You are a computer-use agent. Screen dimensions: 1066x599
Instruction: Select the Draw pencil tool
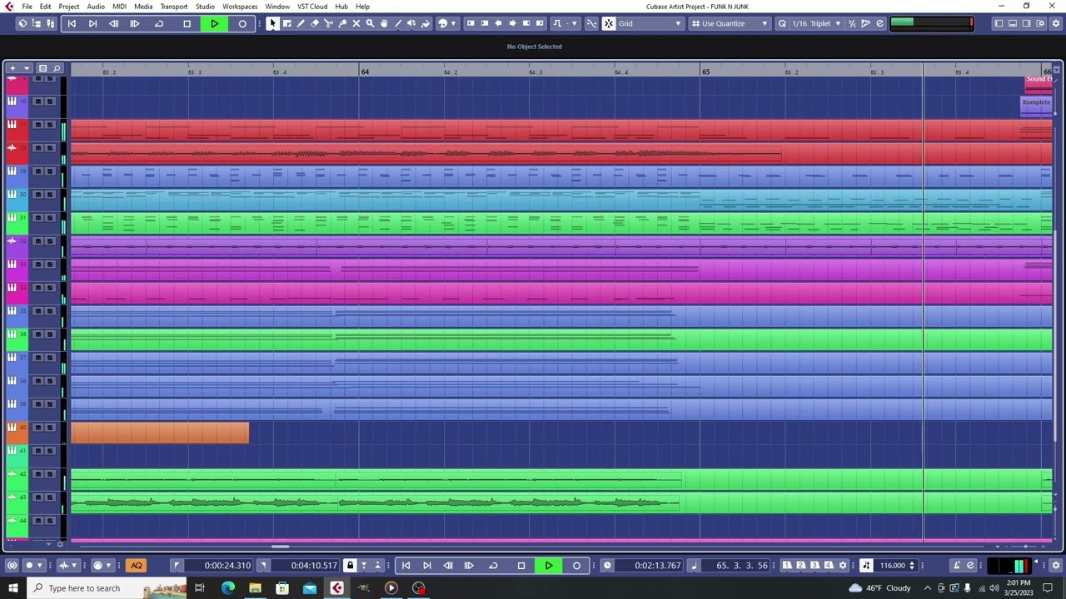click(301, 23)
